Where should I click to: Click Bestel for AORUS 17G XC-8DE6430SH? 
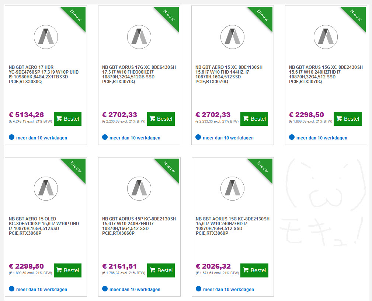[161, 119]
